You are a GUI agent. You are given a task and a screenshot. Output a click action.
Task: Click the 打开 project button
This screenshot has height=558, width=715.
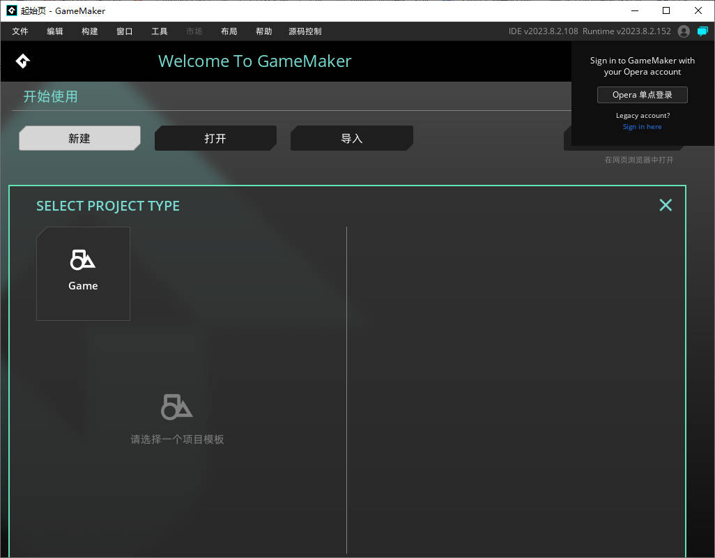(215, 138)
